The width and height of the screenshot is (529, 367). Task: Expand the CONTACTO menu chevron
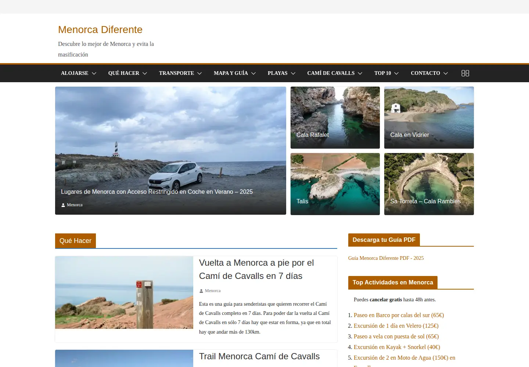(446, 73)
